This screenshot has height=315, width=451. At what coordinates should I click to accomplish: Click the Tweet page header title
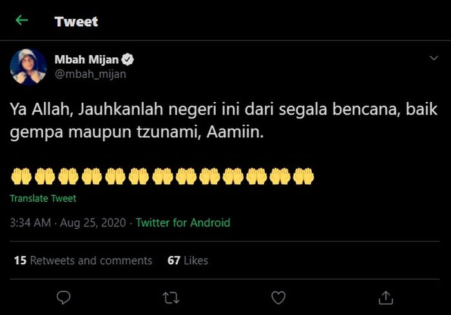pyautogui.click(x=76, y=21)
